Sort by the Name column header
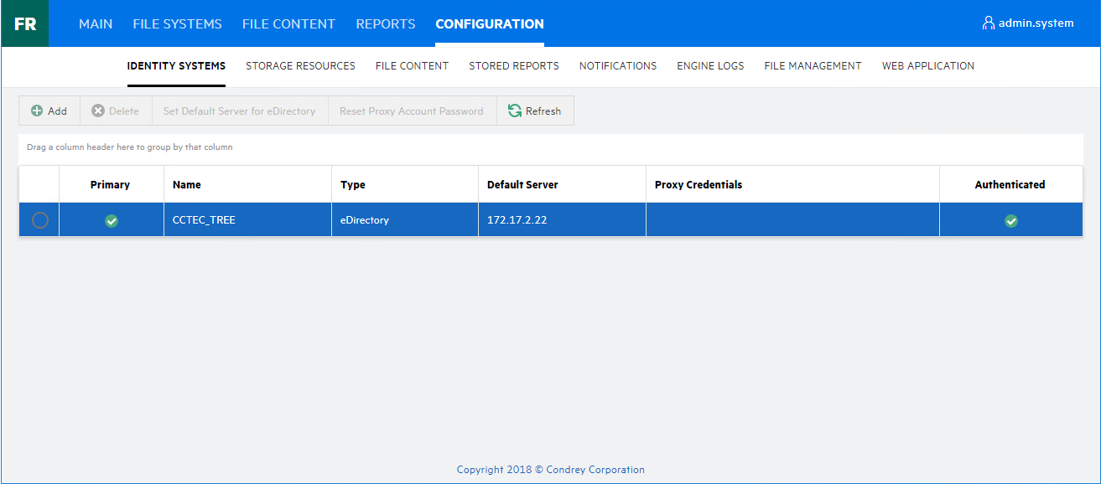Viewport: 1101px width, 484px height. point(247,185)
